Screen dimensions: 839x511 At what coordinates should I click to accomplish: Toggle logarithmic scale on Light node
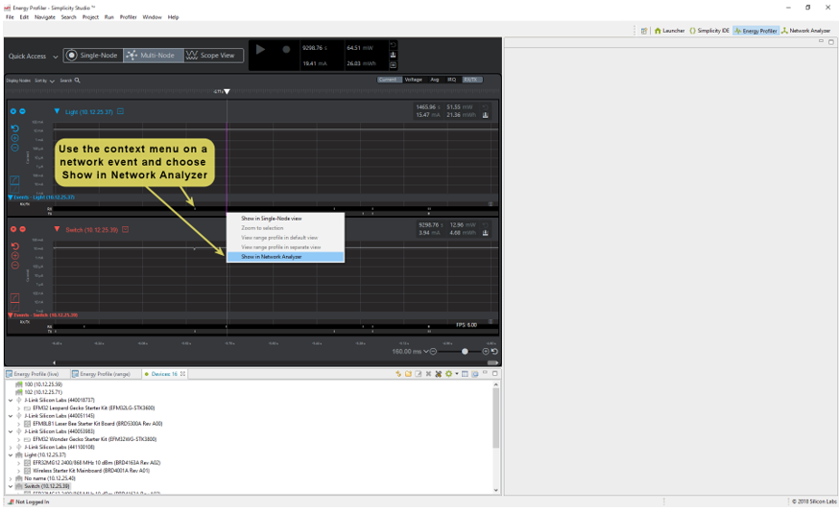click(x=15, y=180)
